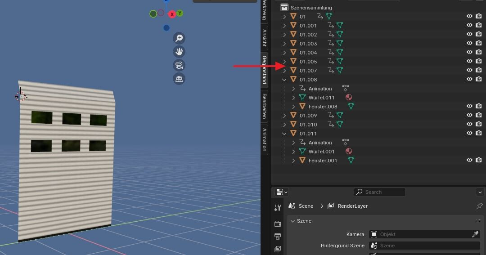This screenshot has height=255, width=486.
Task: Click the green Y axis gizmo
Action: [180, 13]
